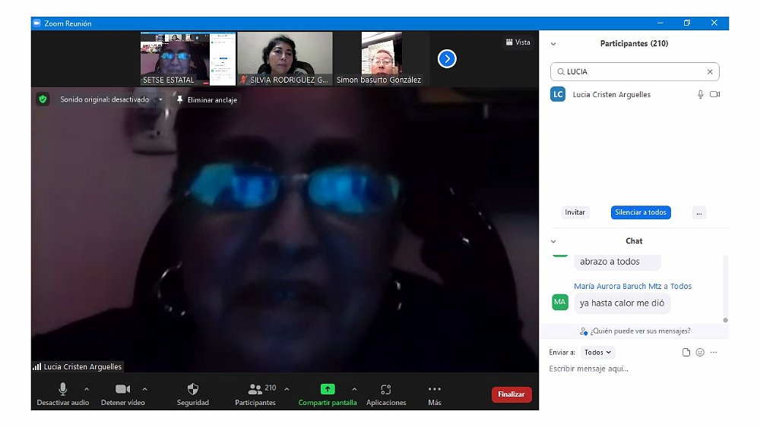Open the Más three-dots menu
Viewport: 760px width, 427px height.
(434, 389)
